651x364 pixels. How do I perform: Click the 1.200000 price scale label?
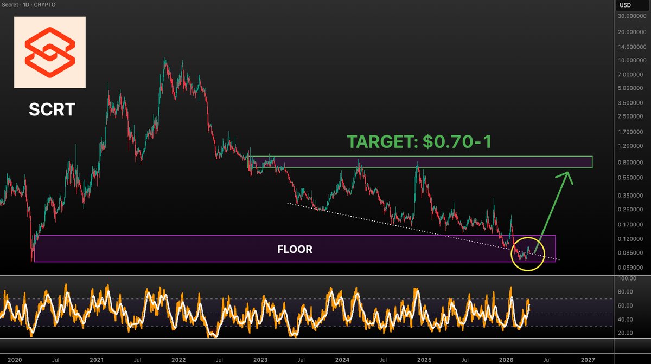coord(631,146)
